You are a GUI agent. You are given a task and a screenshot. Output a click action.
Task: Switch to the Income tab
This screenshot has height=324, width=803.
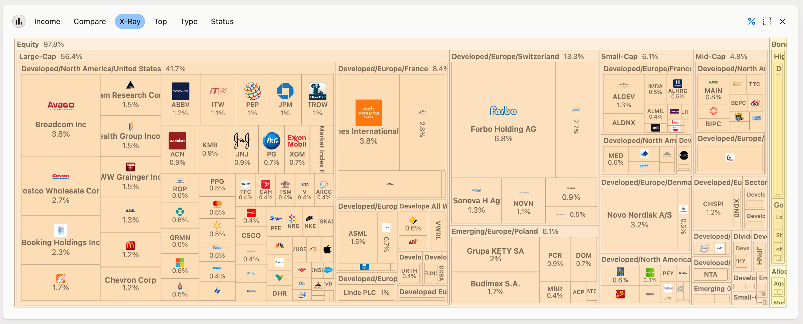coord(47,21)
